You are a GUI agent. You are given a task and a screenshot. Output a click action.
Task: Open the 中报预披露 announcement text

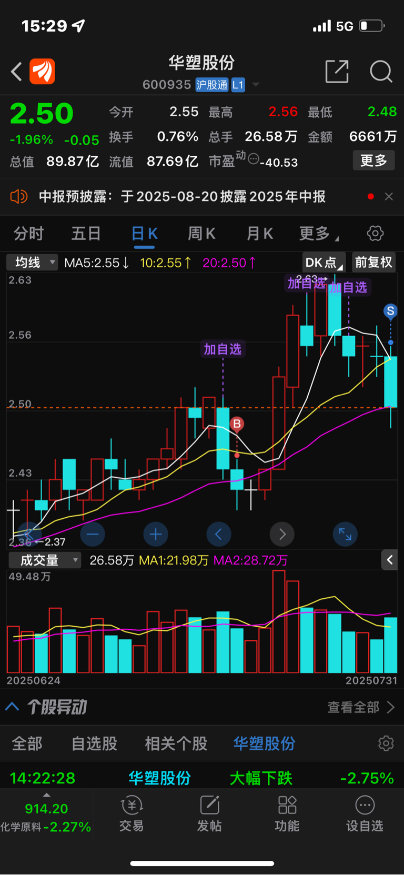click(x=182, y=197)
